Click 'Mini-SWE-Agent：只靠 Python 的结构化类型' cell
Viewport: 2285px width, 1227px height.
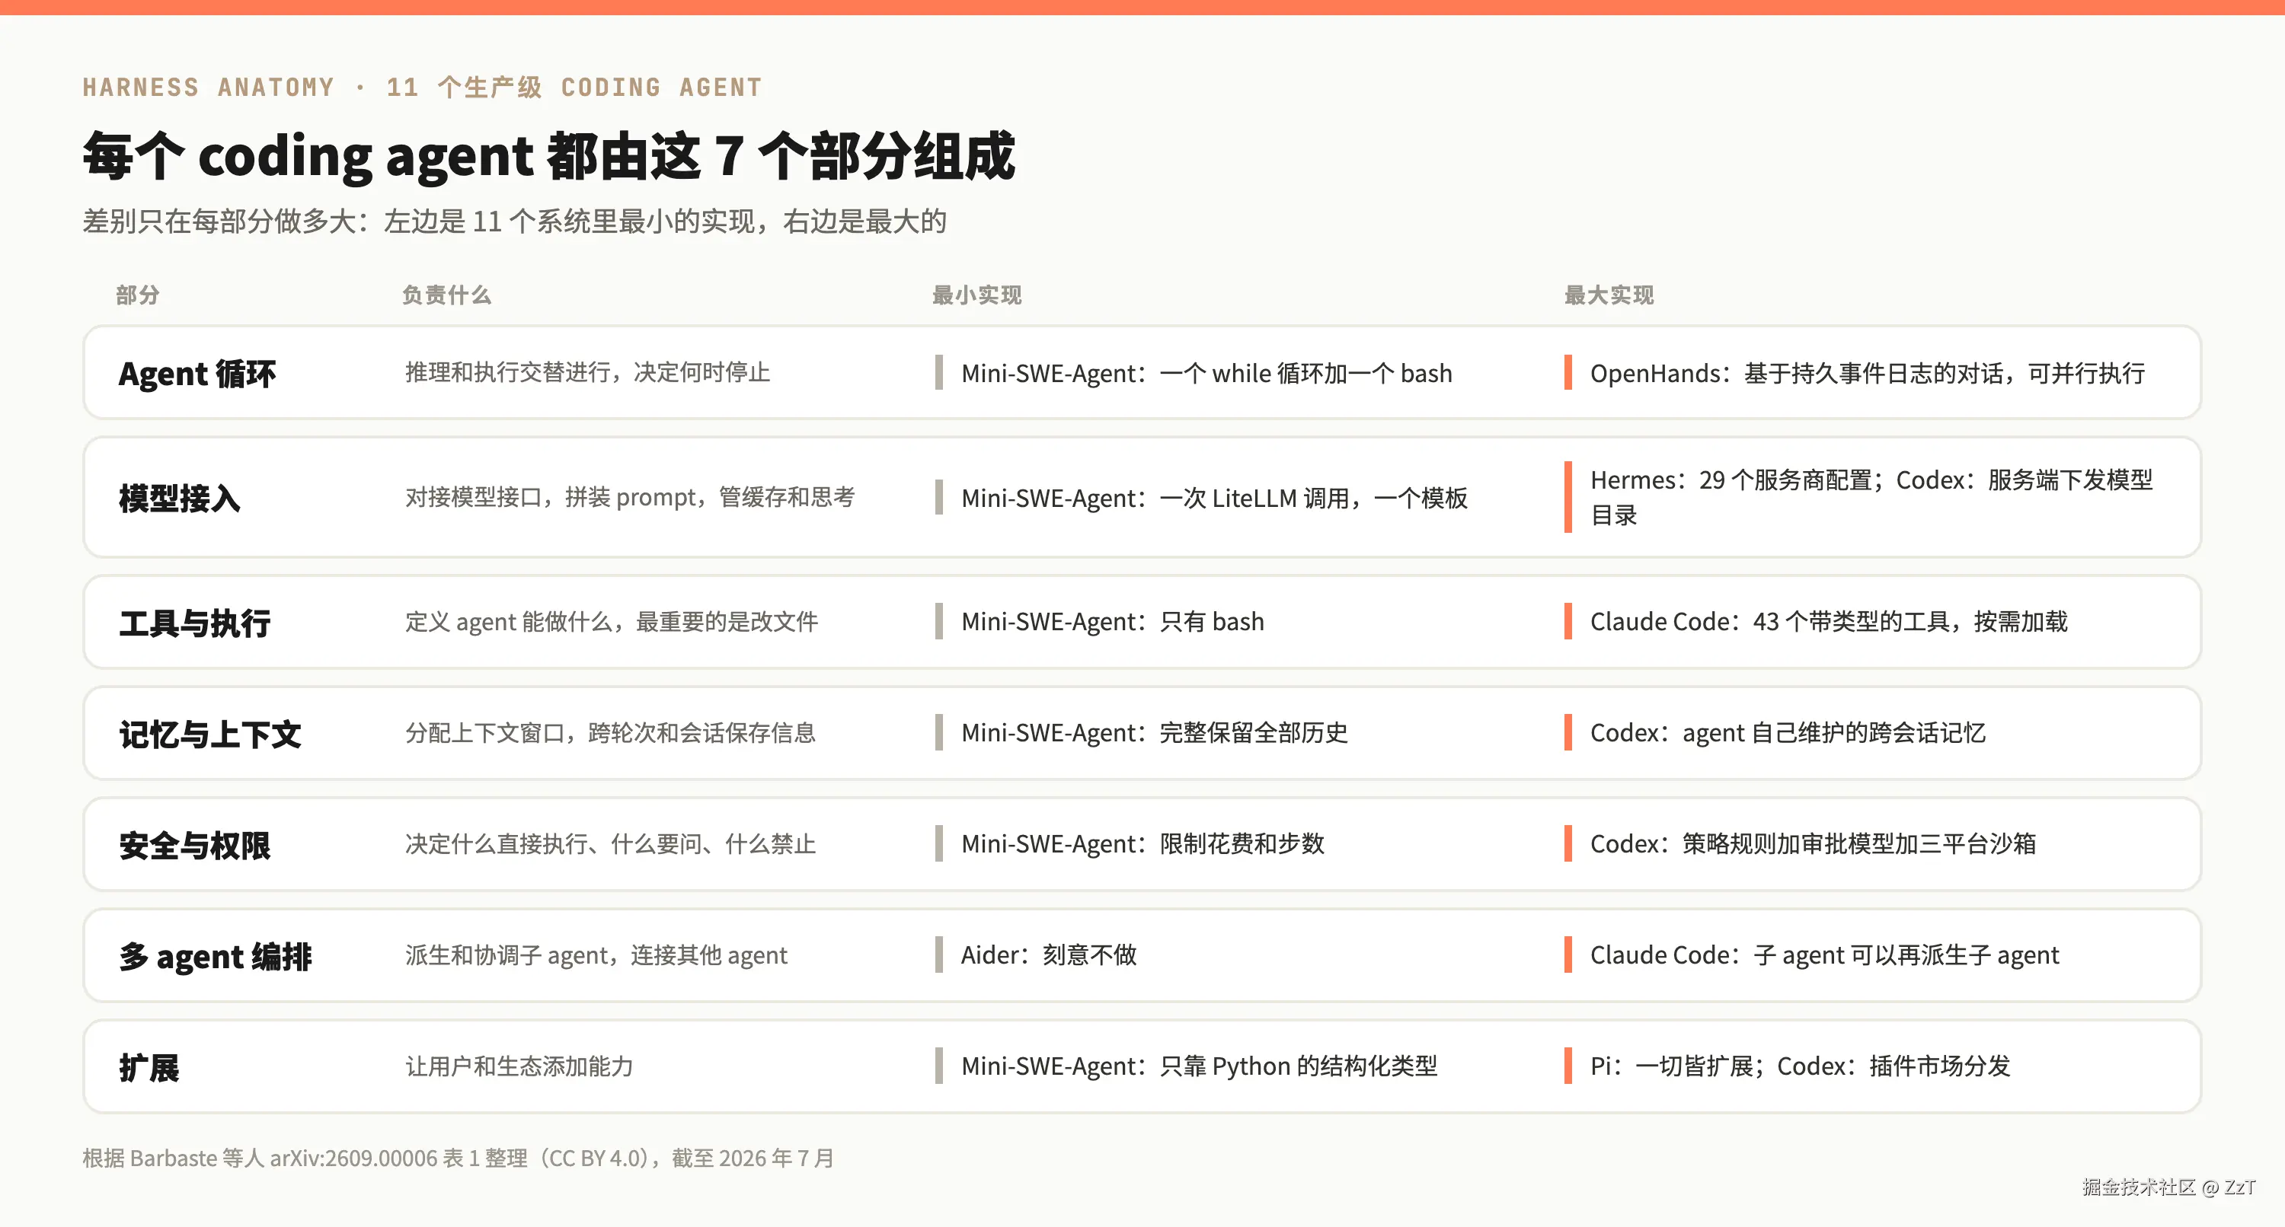tap(1200, 1066)
